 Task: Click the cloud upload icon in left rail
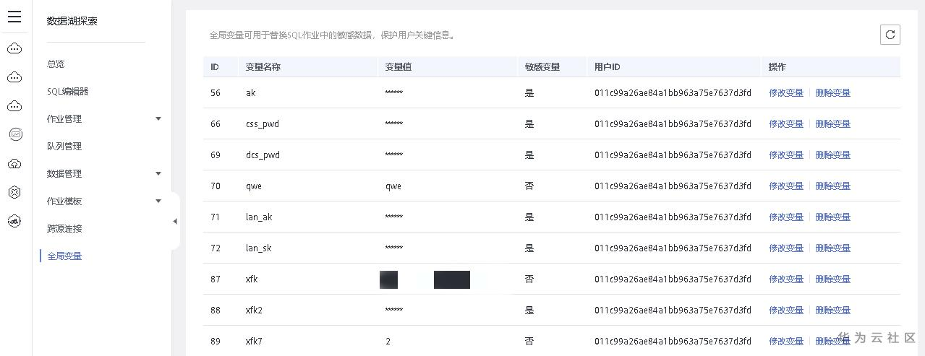click(14, 164)
